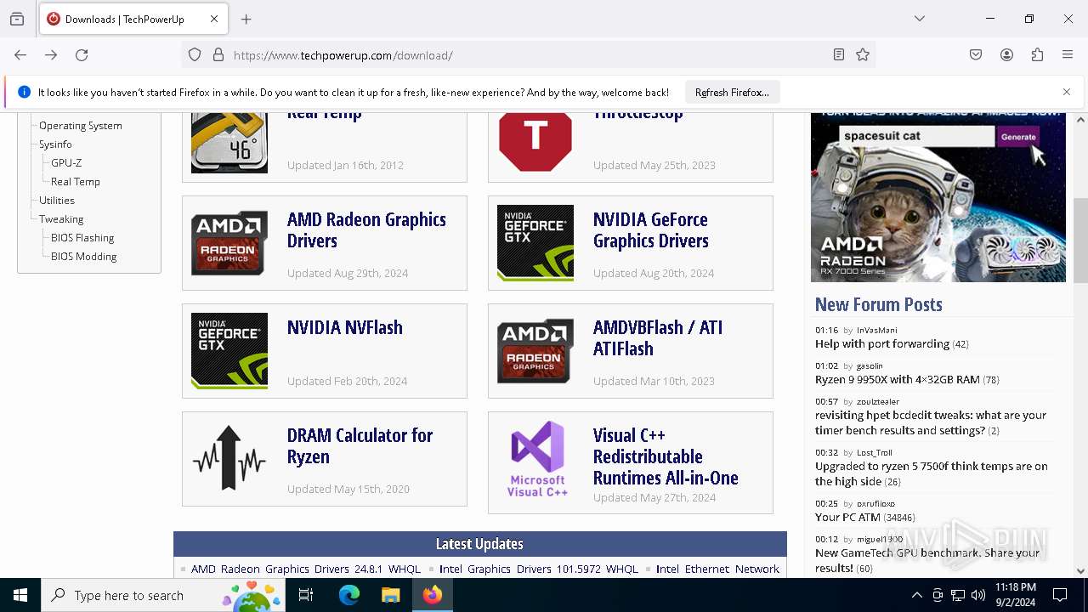Viewport: 1088px width, 612px height.
Task: Open DRAM Calculator for Ryzen link
Action: pos(360,446)
